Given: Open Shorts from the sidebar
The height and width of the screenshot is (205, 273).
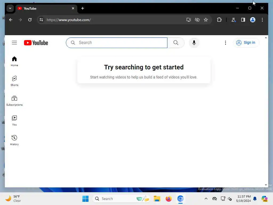Looking at the screenshot, I should (14, 81).
